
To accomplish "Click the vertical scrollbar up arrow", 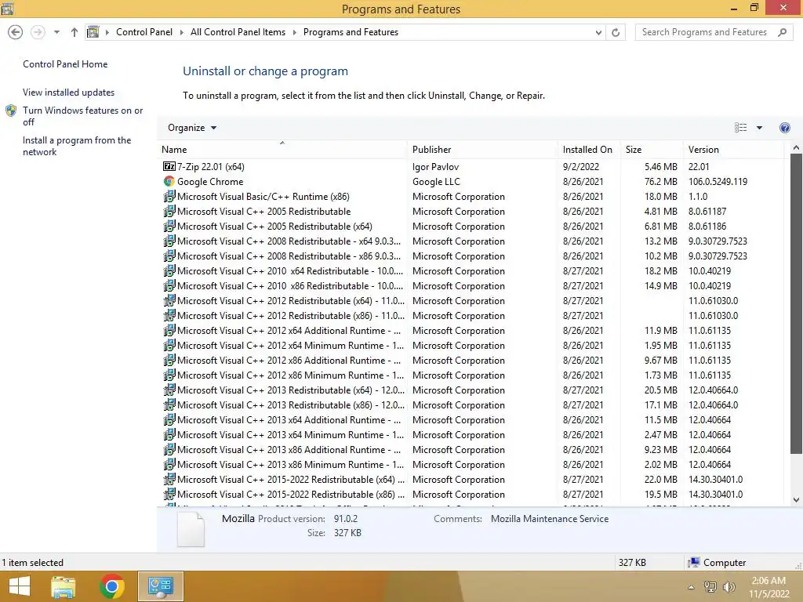I will (796, 147).
